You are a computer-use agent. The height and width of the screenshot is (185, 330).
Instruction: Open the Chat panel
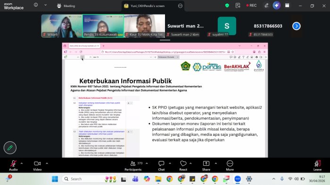[161, 166]
